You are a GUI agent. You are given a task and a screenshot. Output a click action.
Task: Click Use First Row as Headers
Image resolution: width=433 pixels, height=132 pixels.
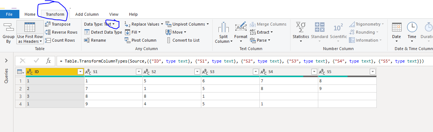click(x=30, y=32)
